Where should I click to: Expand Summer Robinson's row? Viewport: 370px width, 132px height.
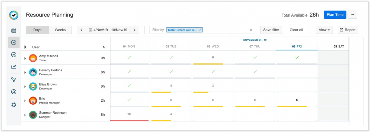(x=25, y=115)
